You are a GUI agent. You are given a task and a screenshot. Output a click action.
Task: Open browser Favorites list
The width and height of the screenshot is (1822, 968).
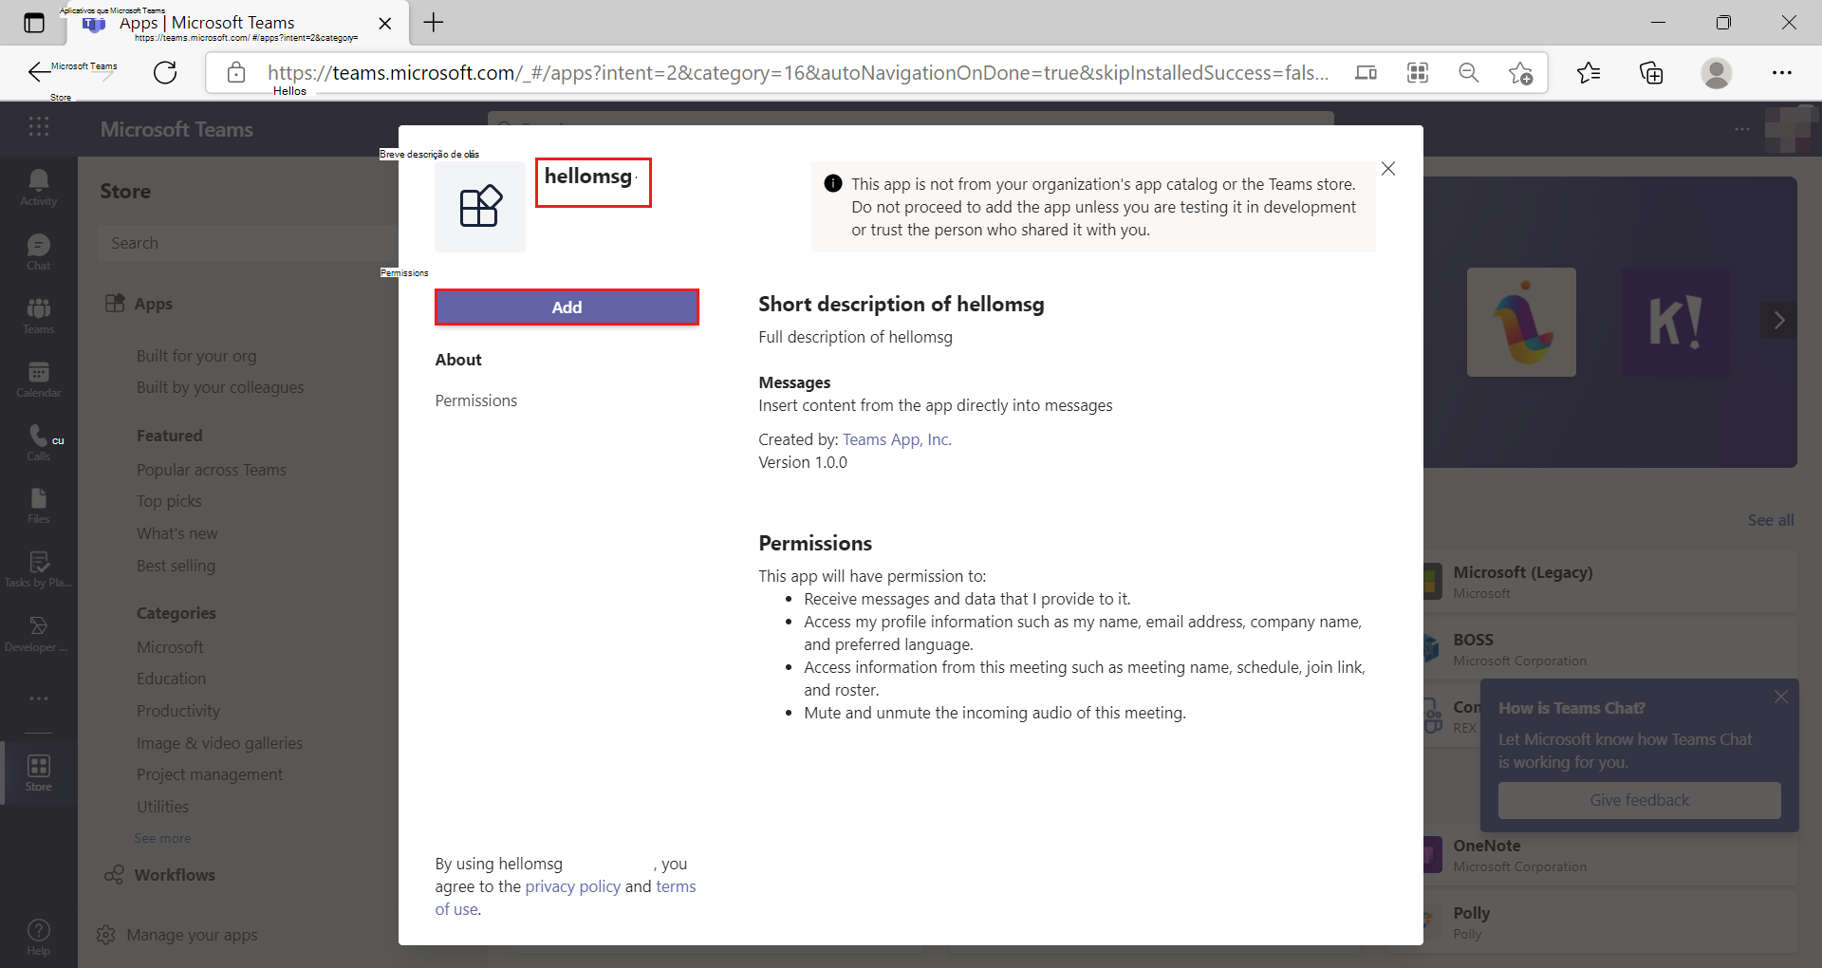click(x=1589, y=73)
